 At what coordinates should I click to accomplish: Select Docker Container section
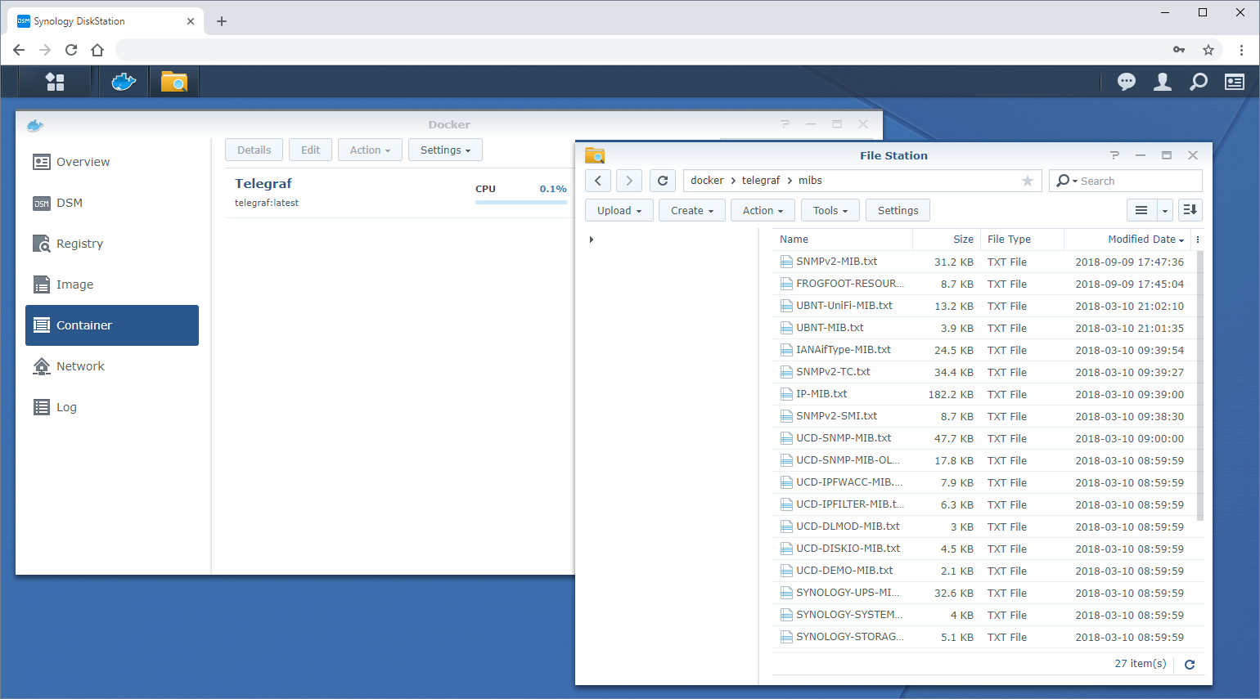click(112, 325)
